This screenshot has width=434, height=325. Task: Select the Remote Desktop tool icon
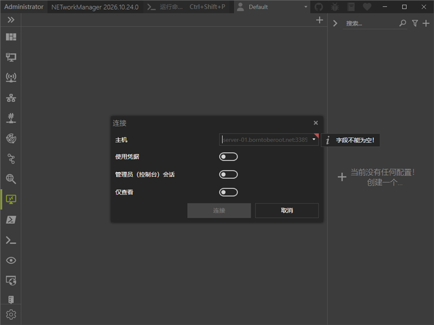(x=11, y=199)
